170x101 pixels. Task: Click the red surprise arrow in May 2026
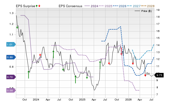(x=145, y=75)
